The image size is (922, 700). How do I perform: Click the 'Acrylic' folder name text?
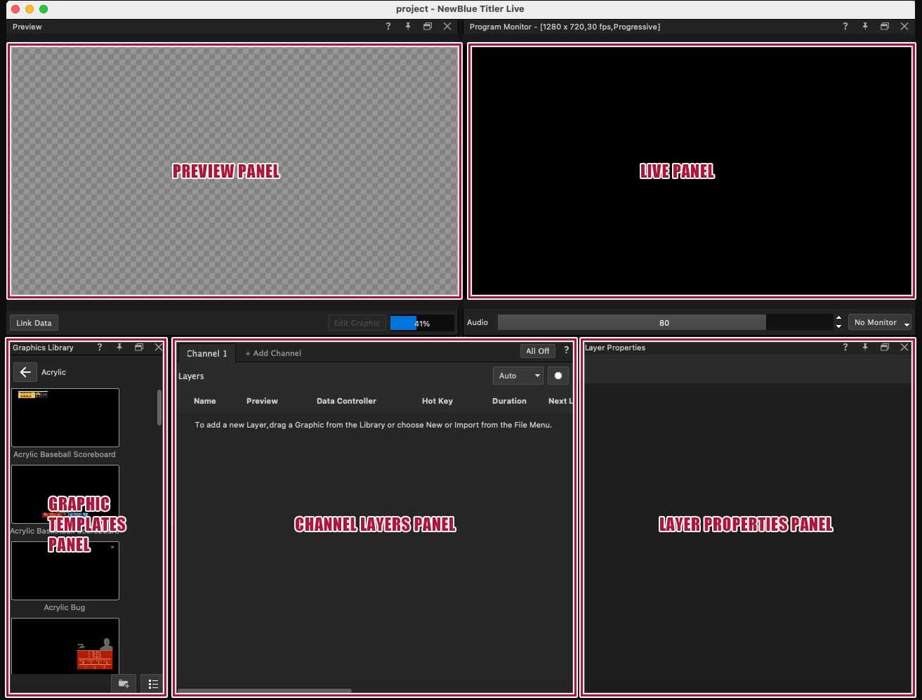pos(53,372)
